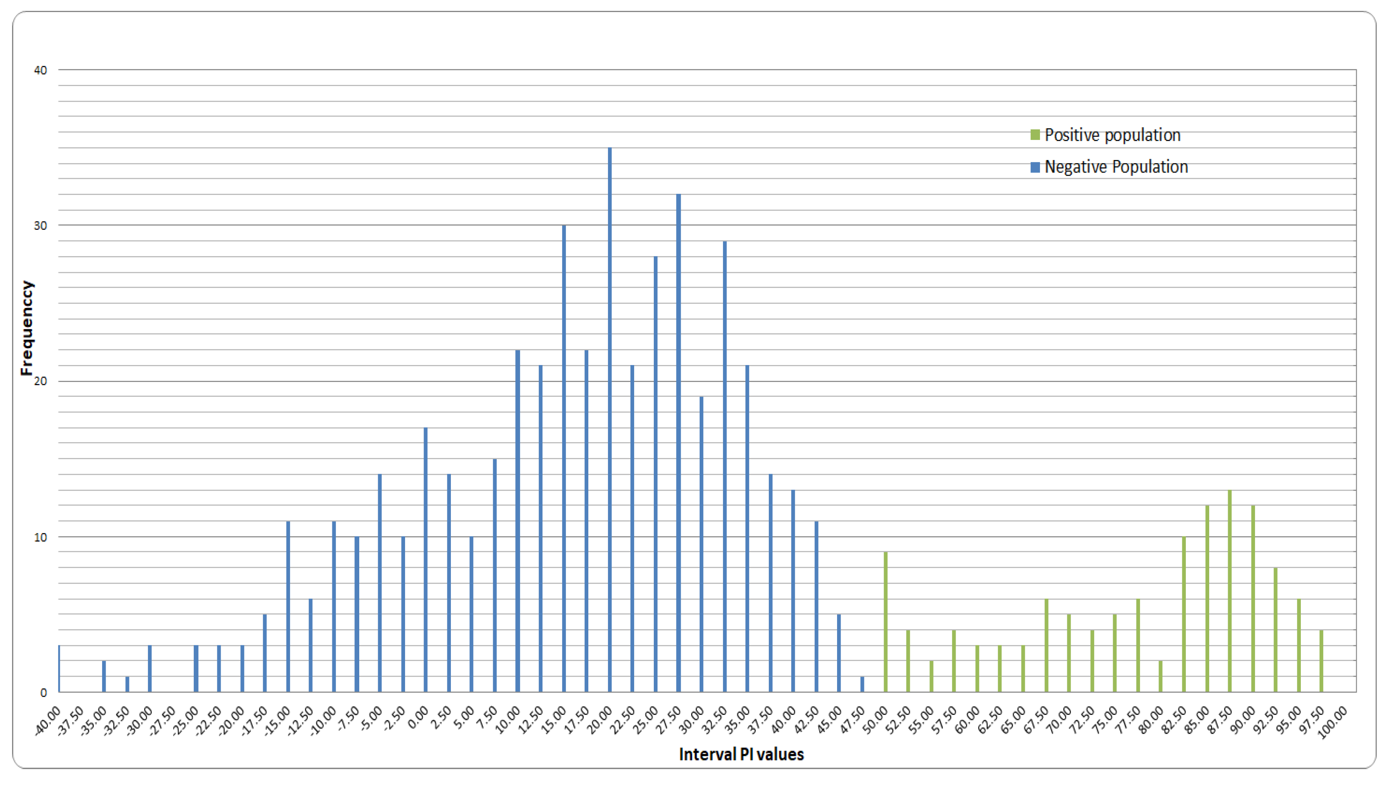Click the green bar at 50.00
This screenshot has width=1386, height=788.
click(886, 622)
